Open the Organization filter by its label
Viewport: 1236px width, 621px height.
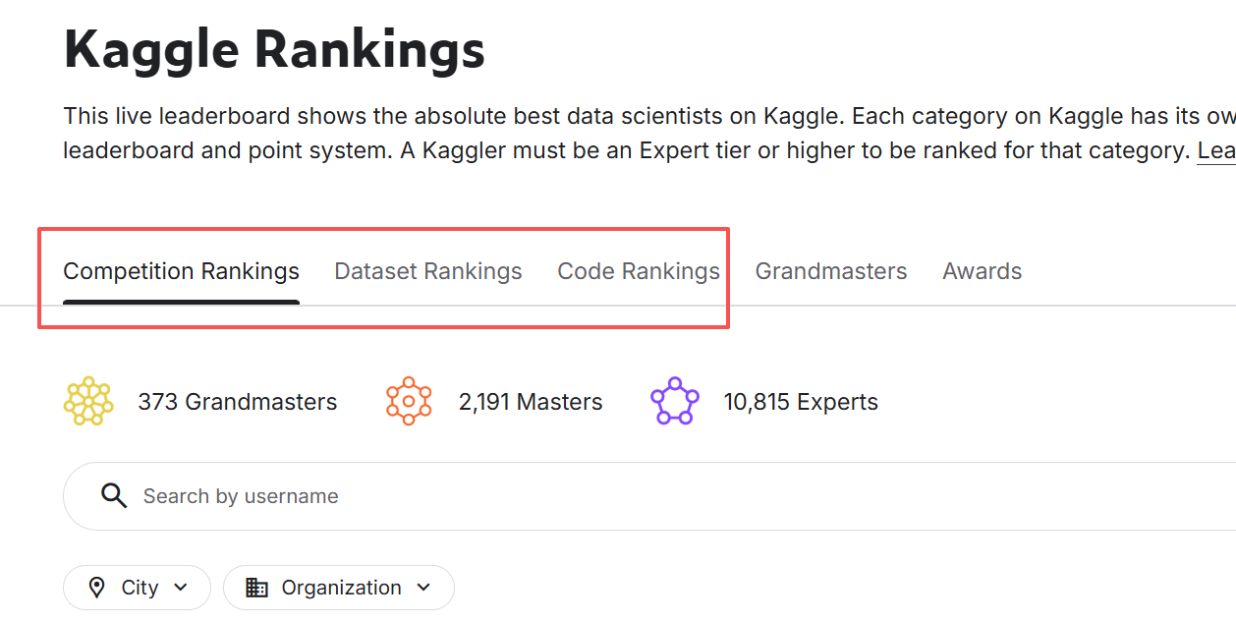pyautogui.click(x=341, y=588)
